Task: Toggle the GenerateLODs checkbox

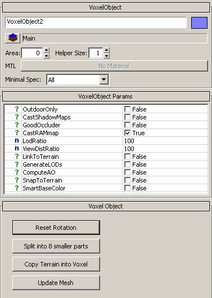Action: [127, 164]
